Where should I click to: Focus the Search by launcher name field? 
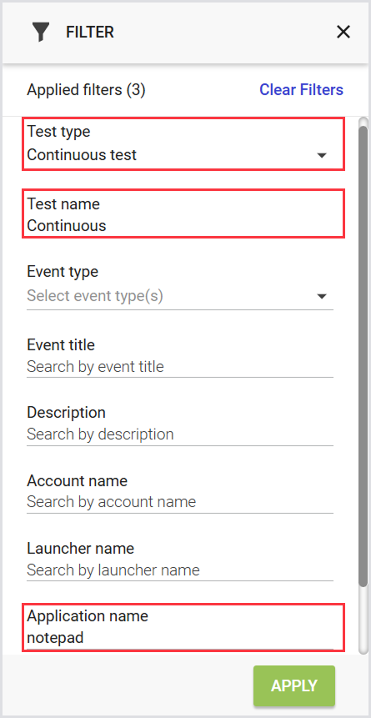180,570
